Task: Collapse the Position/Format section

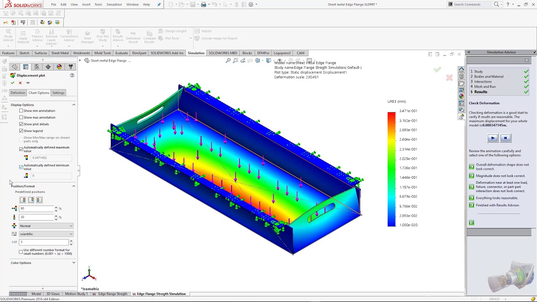Action: [74, 186]
